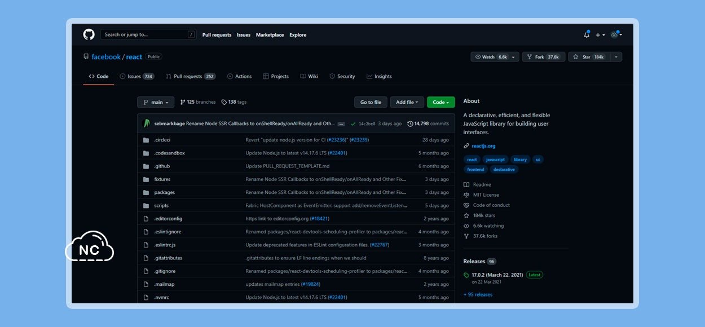Open Pull requests in top navigation
This screenshot has height=327, width=705.
point(217,35)
